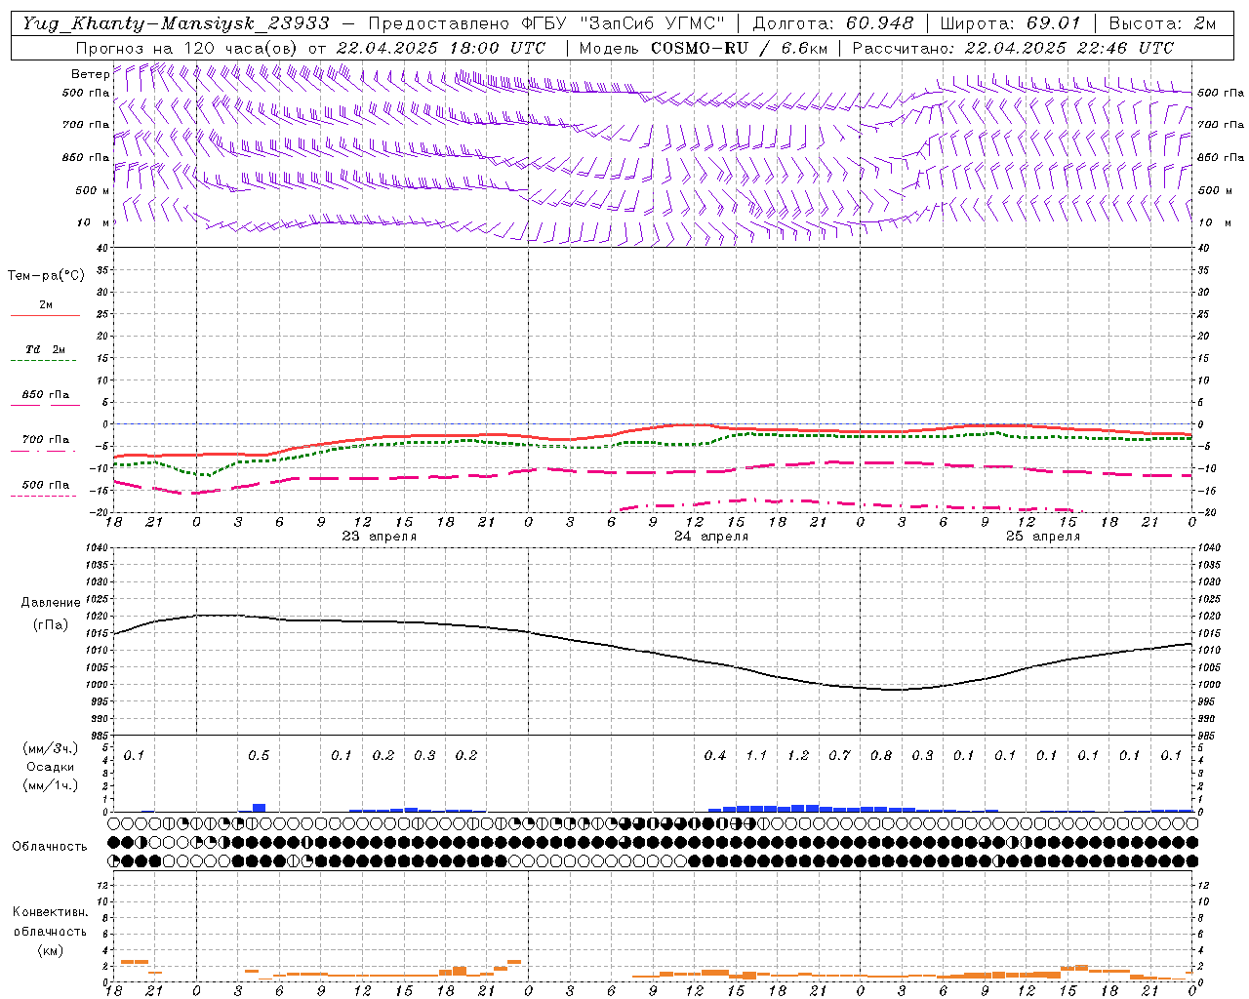Click the Ветер panel label

point(90,74)
